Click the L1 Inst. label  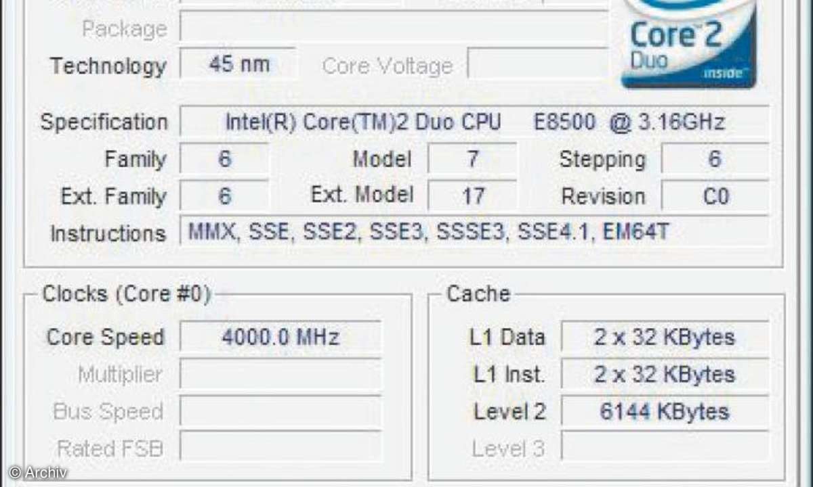coord(508,375)
